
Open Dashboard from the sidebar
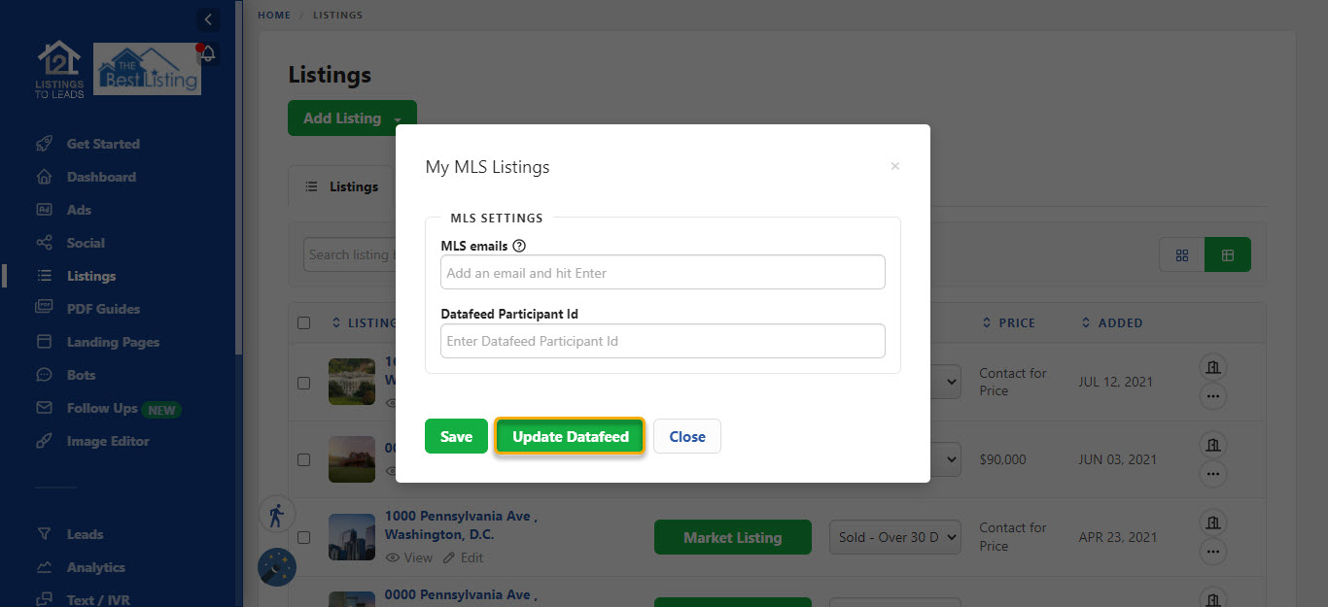(x=101, y=177)
